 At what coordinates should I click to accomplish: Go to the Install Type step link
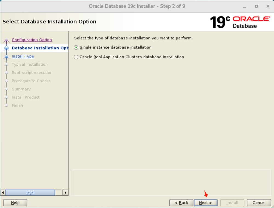pyautogui.click(x=23, y=56)
